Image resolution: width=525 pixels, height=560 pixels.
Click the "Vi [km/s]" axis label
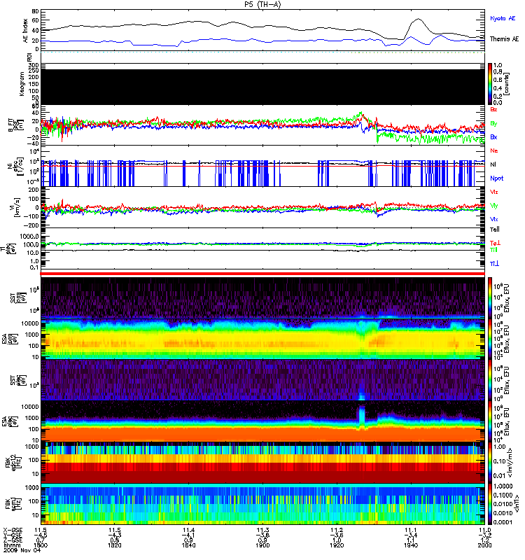pos(15,207)
